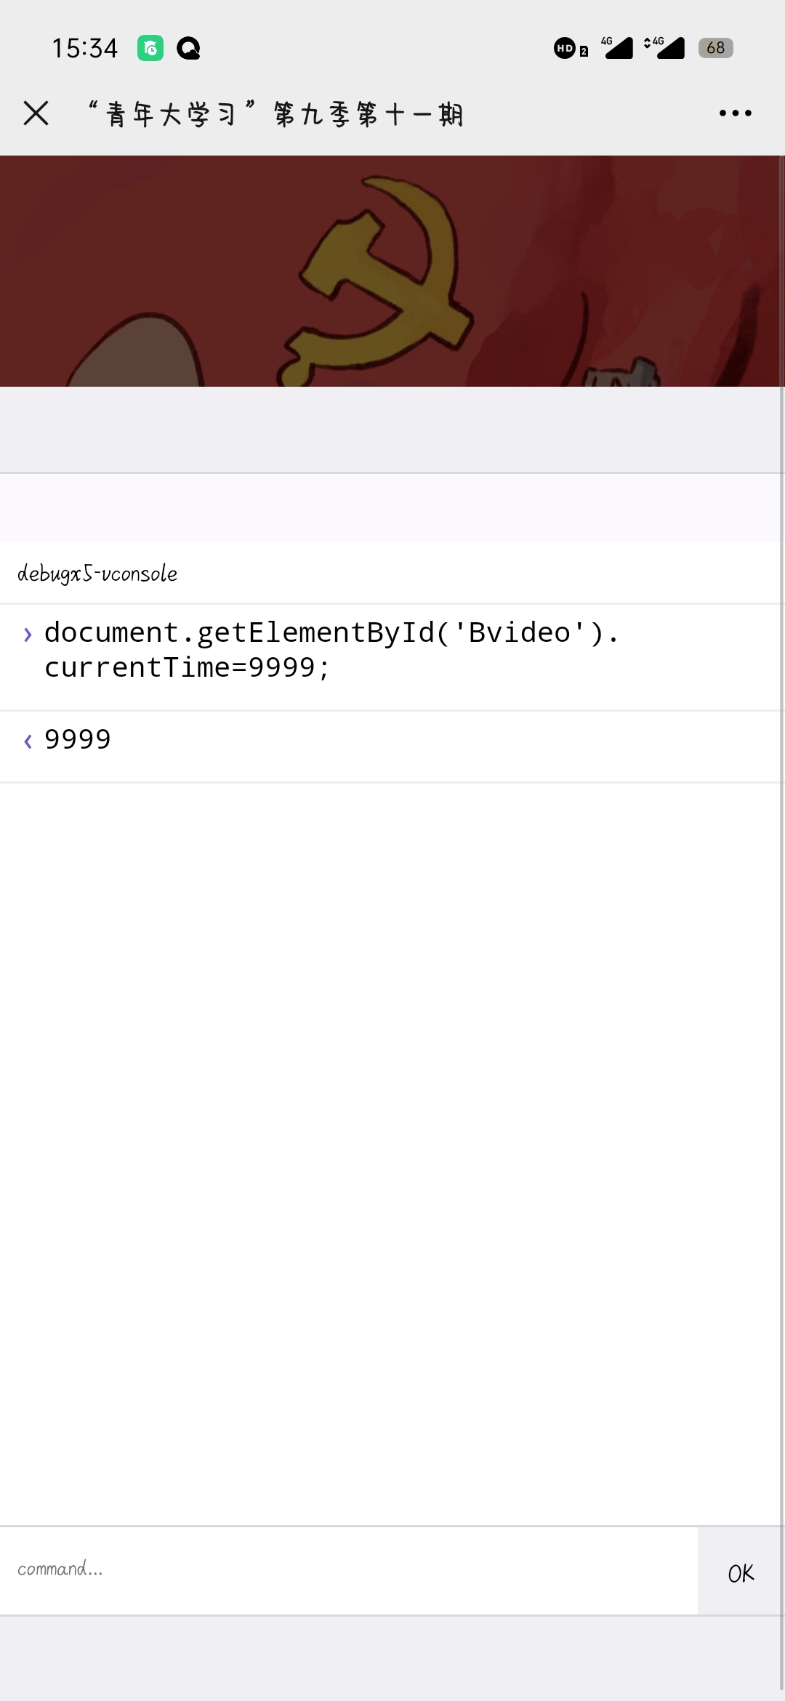Tap the 4G signal icon with data arrows
Viewport: 785px width, 1701px height.
(x=664, y=48)
